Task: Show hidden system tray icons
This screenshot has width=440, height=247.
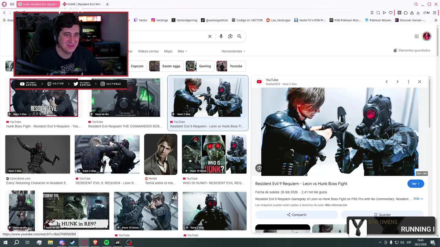Action: pos(380,243)
